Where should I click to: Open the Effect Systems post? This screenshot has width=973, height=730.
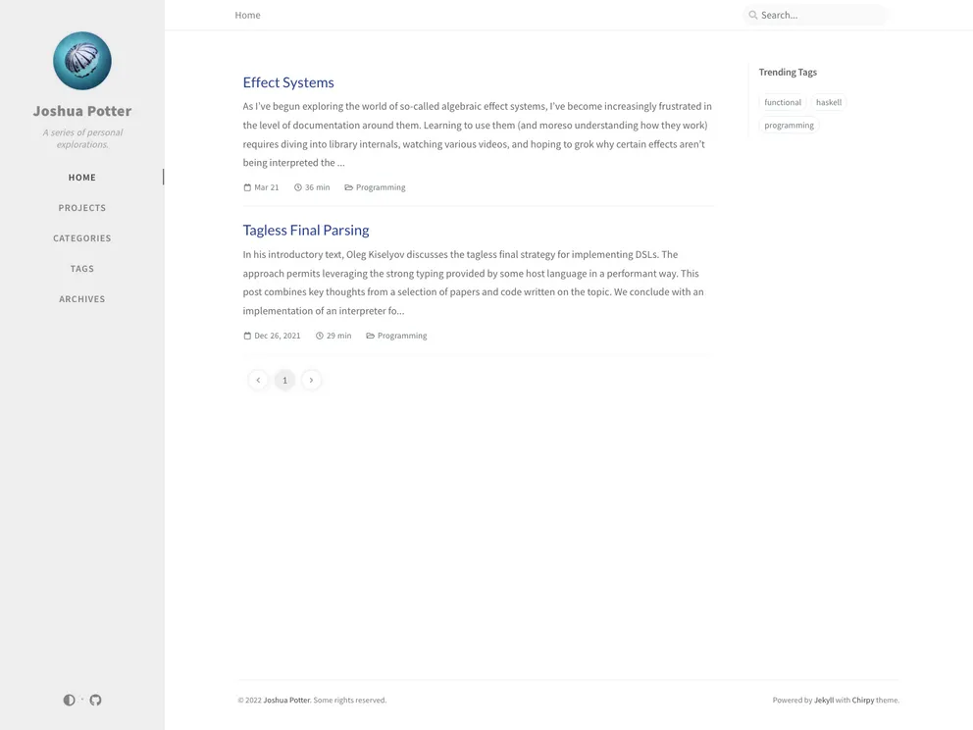(288, 82)
